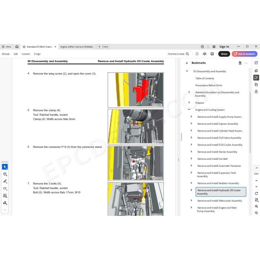Select the arrow selection tool

(5, 167)
